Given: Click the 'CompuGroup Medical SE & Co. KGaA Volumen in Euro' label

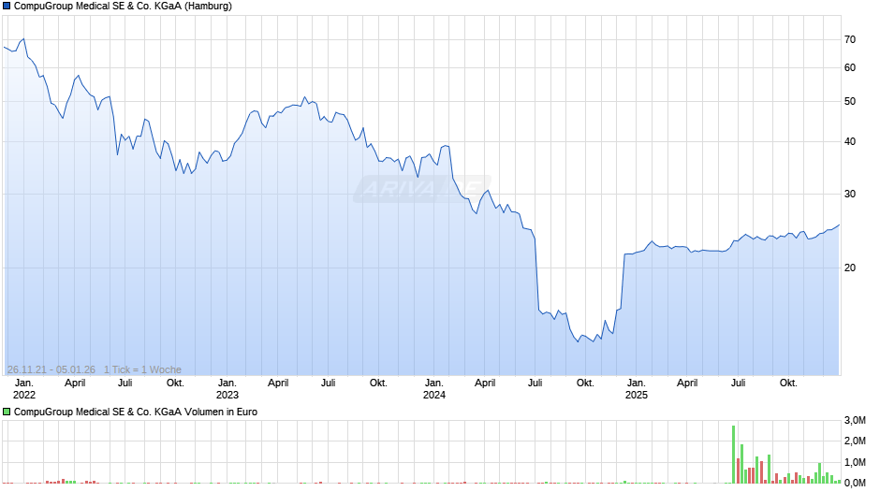Looking at the screenshot, I should (135, 412).
